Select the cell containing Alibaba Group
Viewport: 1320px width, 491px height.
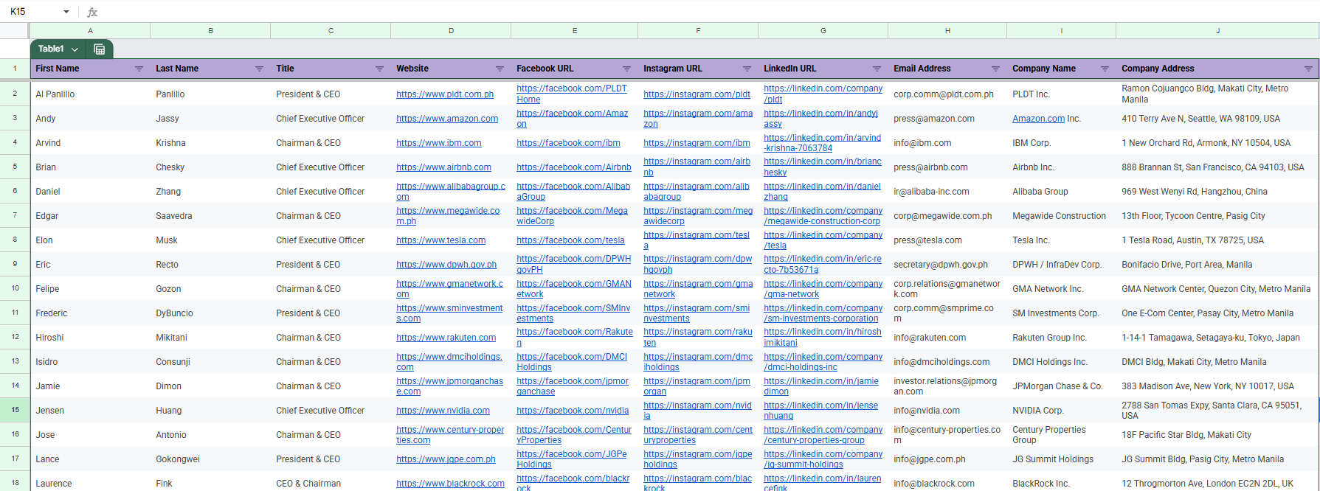(1061, 191)
